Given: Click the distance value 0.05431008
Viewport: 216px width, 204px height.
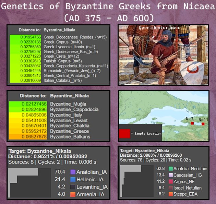Looking at the screenshot, I should pos(34,121).
